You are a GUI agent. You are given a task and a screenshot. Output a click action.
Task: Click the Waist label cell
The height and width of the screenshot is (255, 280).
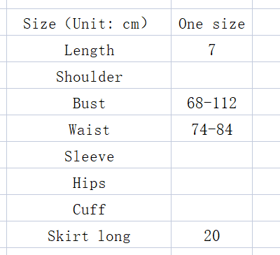tap(89, 129)
